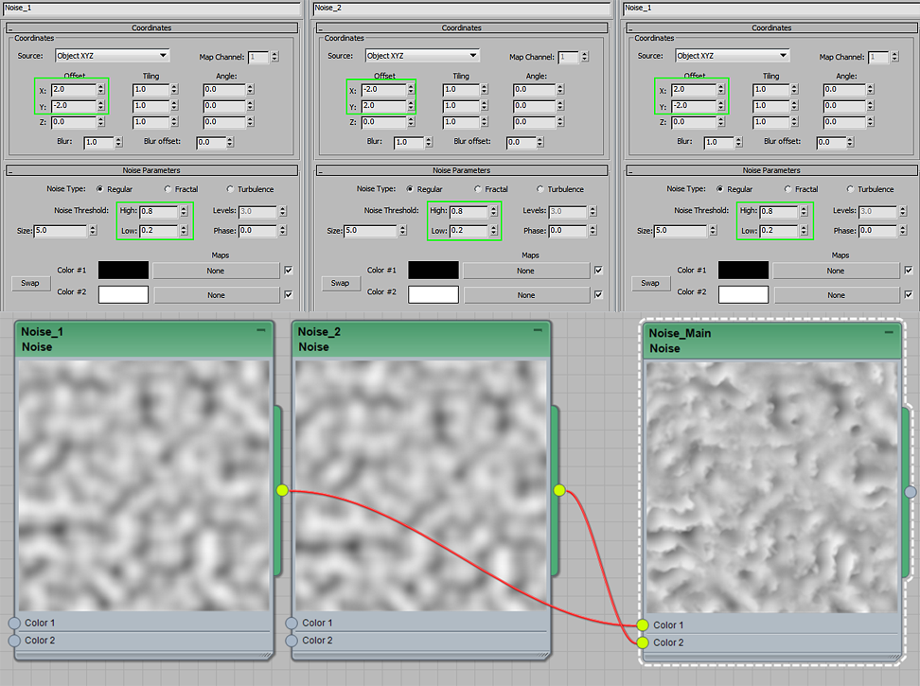
Task: Click the Swap button in the leftmost panel
Action: [x=29, y=283]
